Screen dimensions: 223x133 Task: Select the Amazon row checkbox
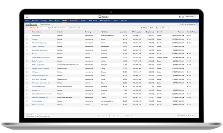coord(27,39)
